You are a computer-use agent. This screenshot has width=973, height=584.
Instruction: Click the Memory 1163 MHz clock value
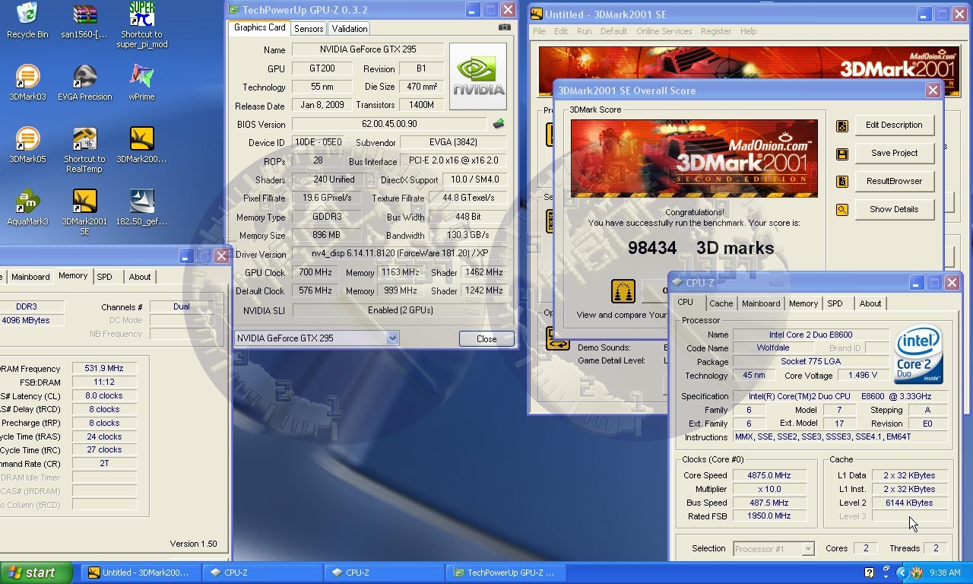click(401, 272)
